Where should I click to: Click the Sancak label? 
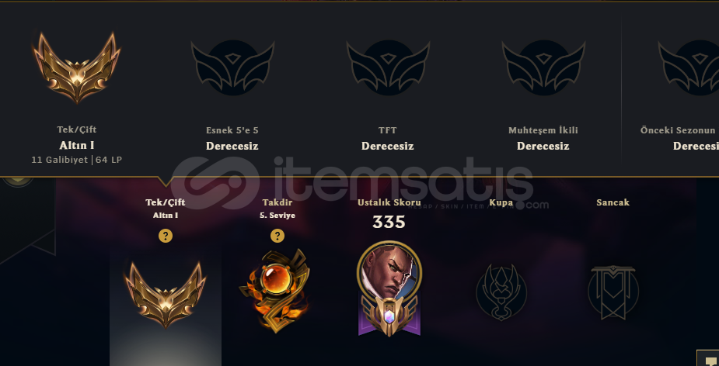point(613,202)
